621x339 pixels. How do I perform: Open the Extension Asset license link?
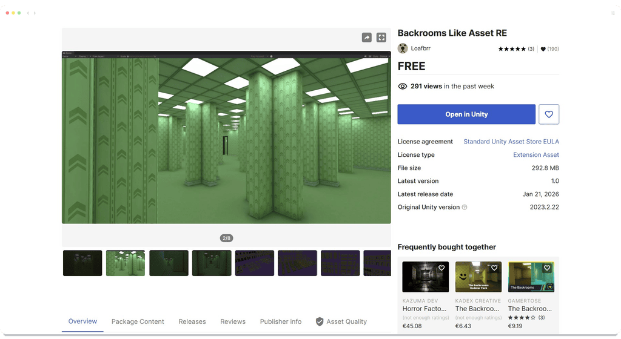tap(536, 154)
